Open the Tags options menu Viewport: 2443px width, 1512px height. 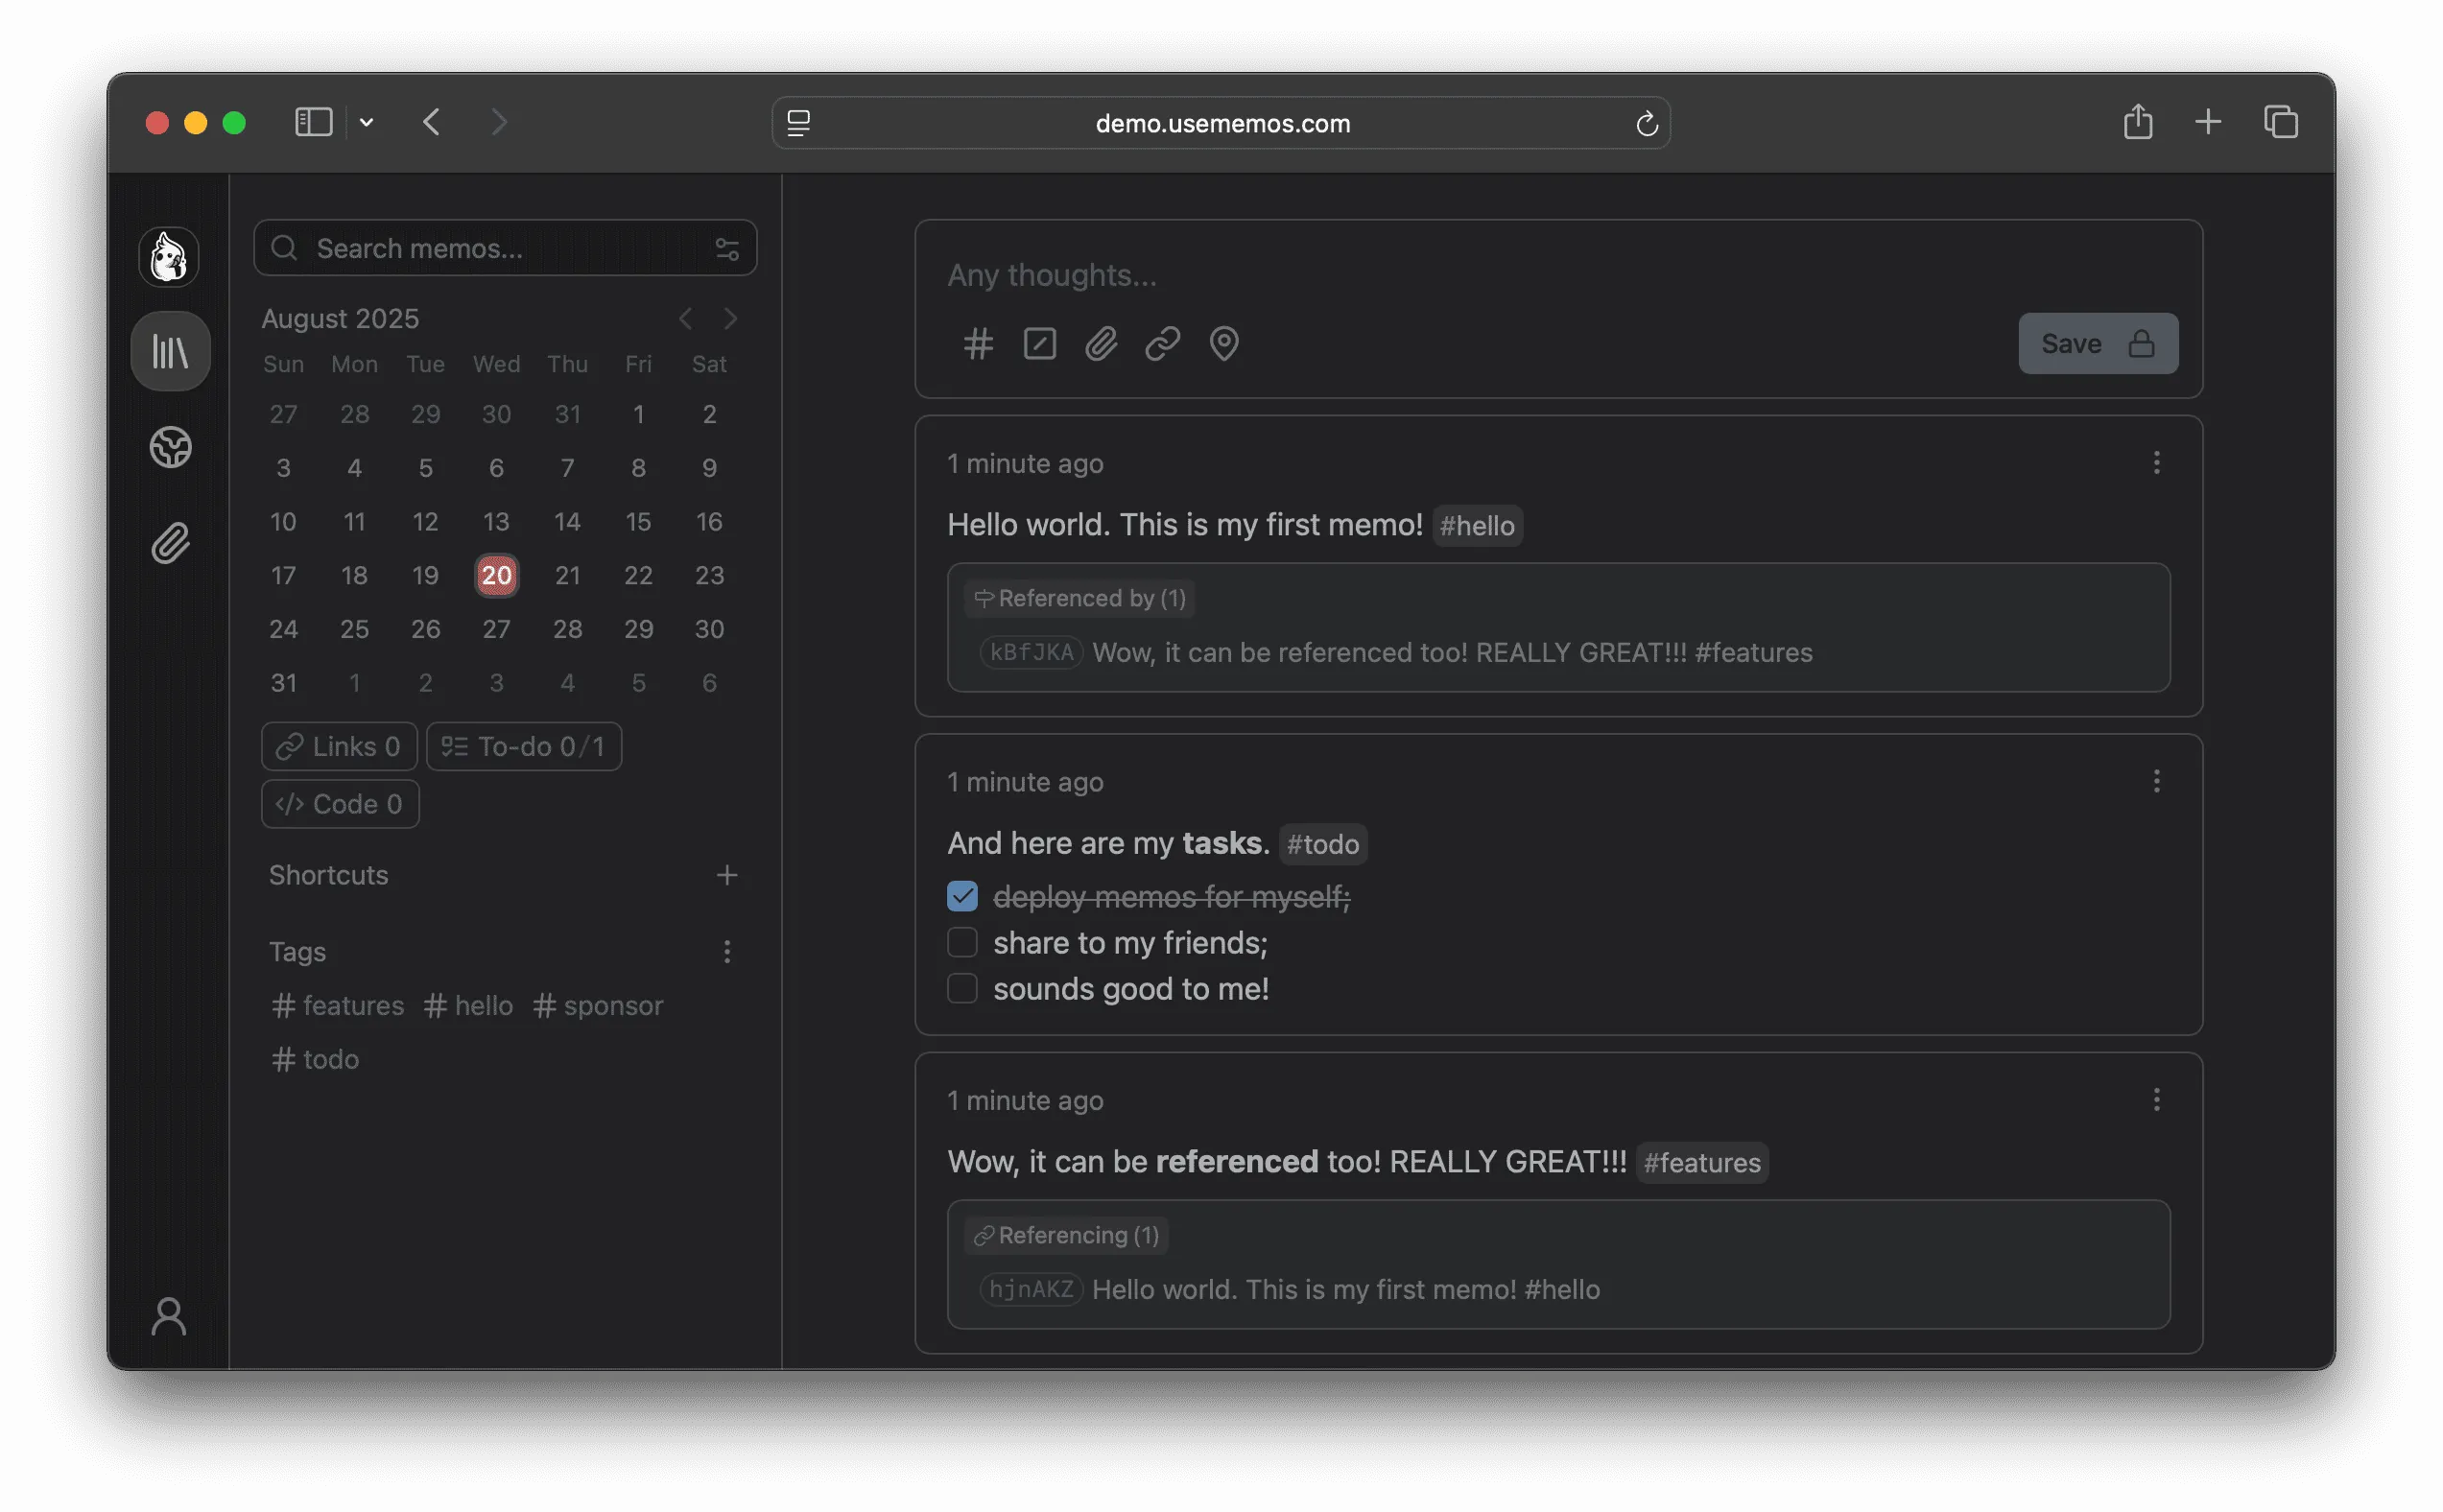[727, 951]
